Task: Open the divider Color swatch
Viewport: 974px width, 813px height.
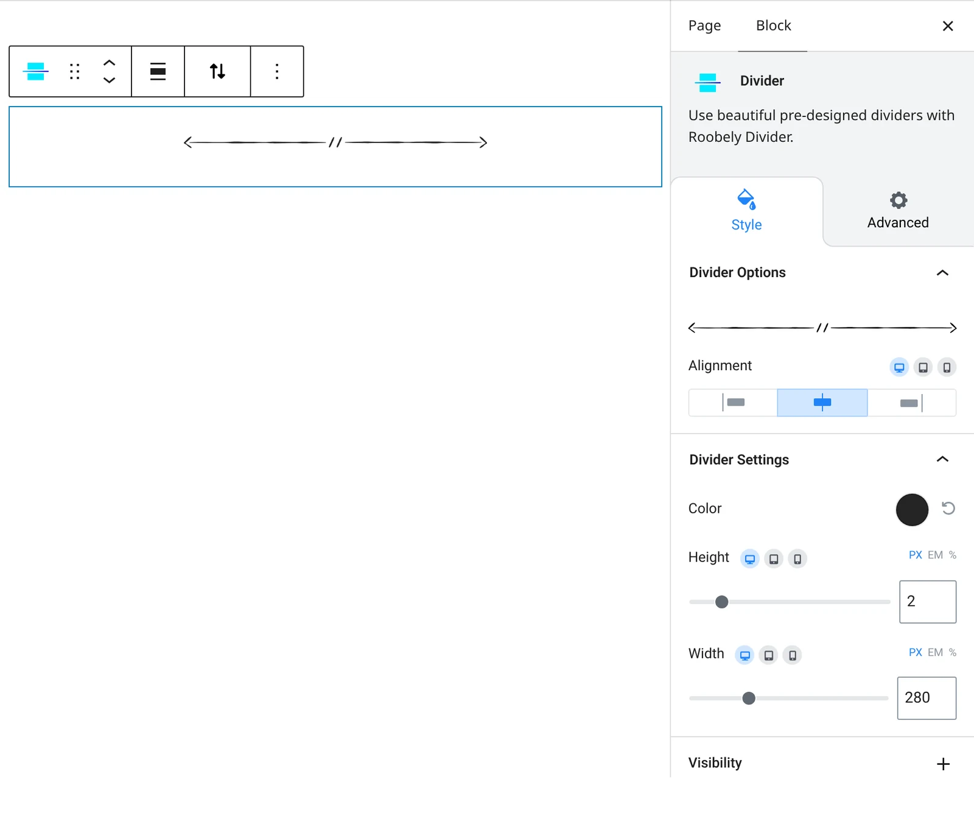Action: (912, 510)
